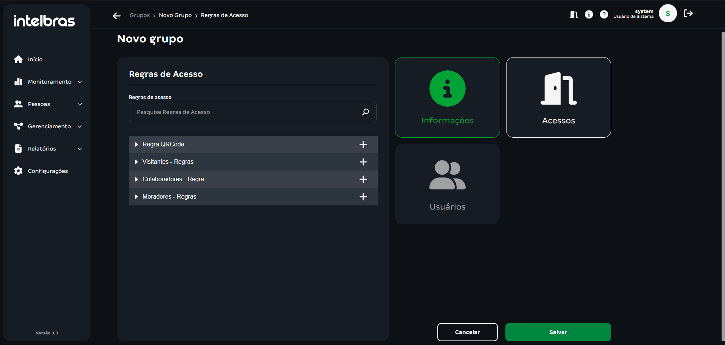
Task: Add Visitantes - Regras using plus icon
Action: pos(363,162)
